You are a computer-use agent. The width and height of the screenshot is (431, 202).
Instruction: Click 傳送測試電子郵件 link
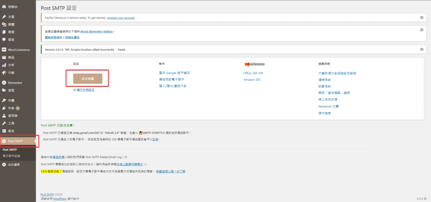pos(172,79)
